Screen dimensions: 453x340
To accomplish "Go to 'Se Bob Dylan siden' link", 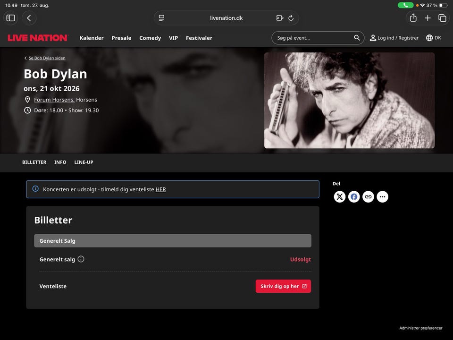I will tap(47, 58).
